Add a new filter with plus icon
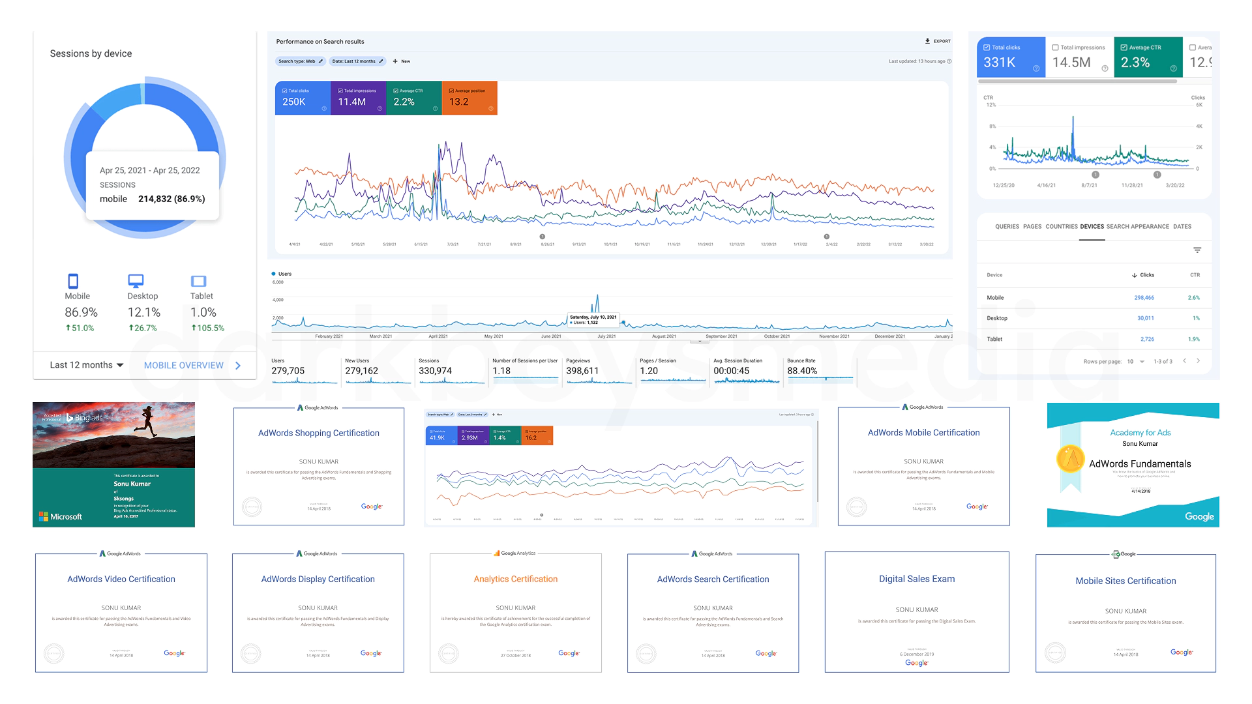The width and height of the screenshot is (1252, 704). pyautogui.click(x=395, y=61)
